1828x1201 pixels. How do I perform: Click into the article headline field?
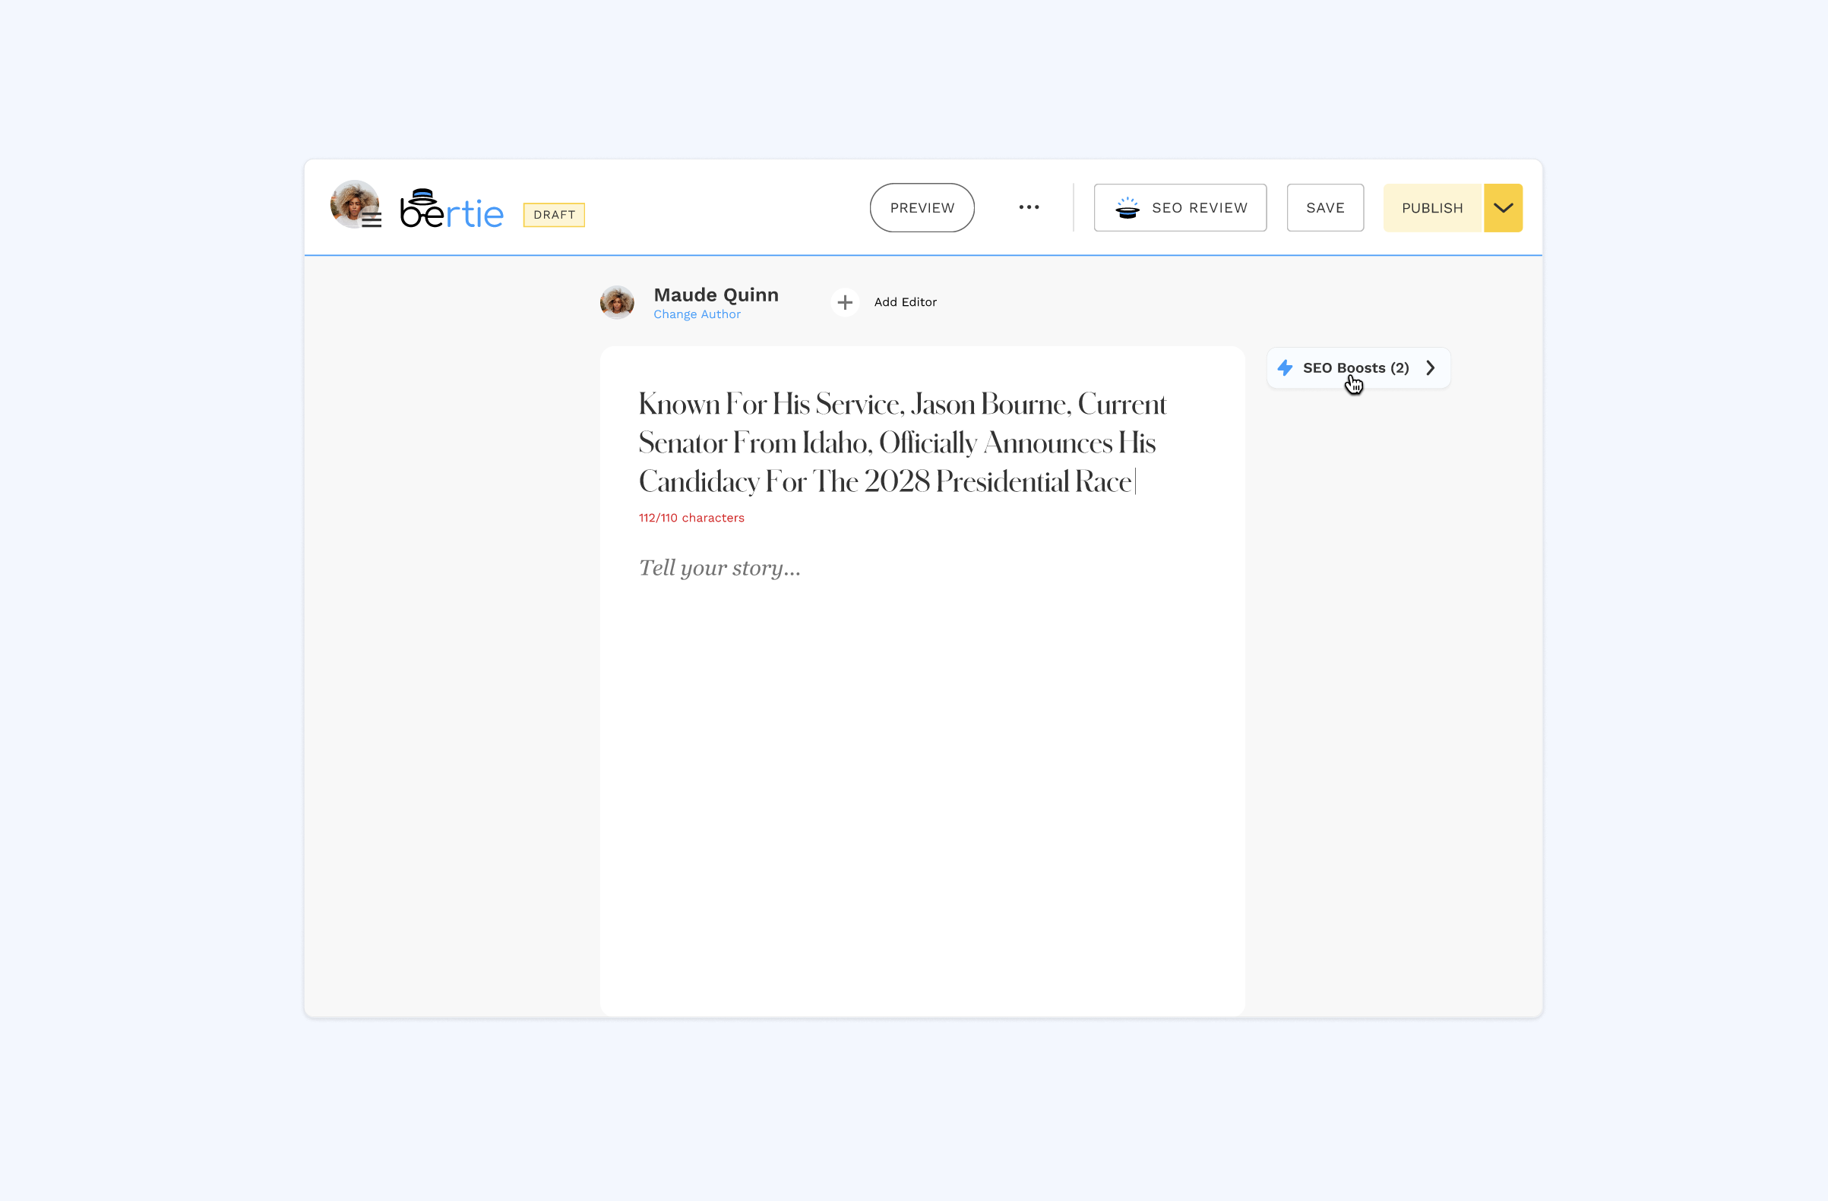[x=902, y=443]
